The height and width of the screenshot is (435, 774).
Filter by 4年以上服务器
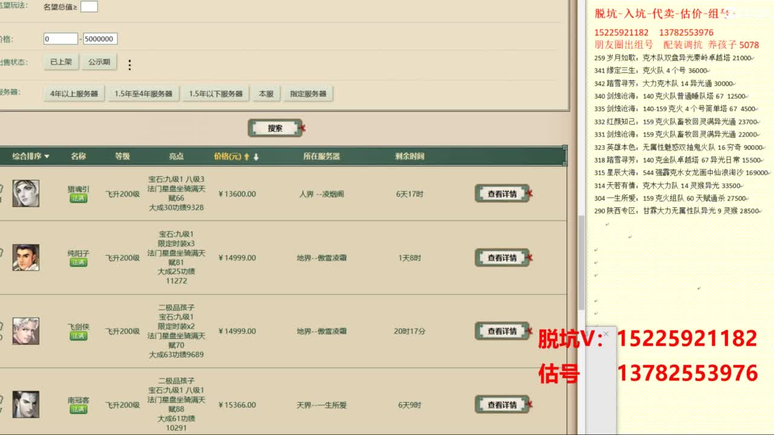click(74, 94)
